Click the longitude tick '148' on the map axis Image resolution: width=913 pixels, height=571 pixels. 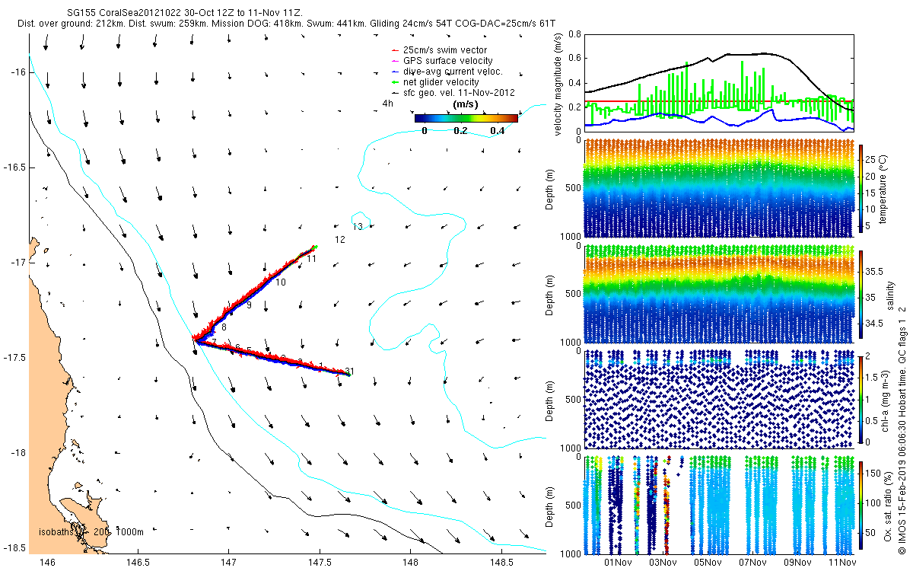tap(410, 563)
